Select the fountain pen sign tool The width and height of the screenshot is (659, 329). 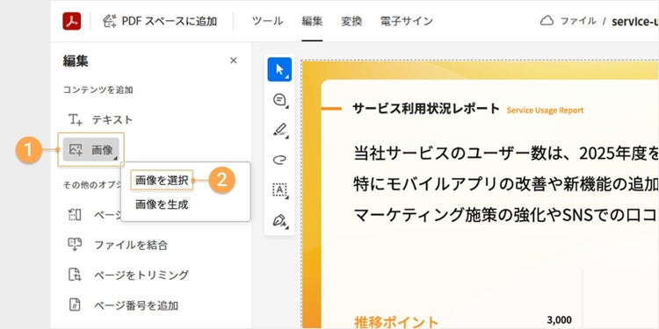tap(280, 220)
